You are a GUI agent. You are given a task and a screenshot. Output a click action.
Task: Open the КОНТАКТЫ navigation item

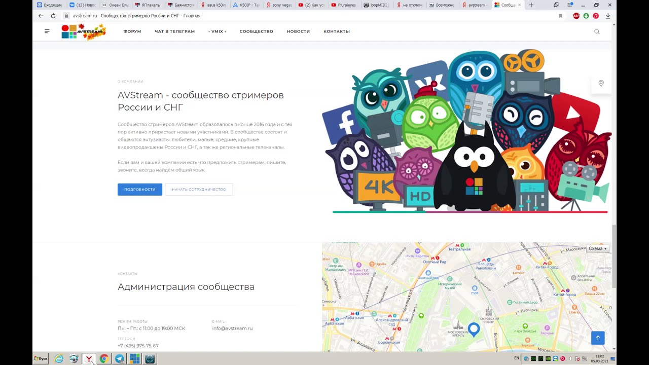coord(337,31)
